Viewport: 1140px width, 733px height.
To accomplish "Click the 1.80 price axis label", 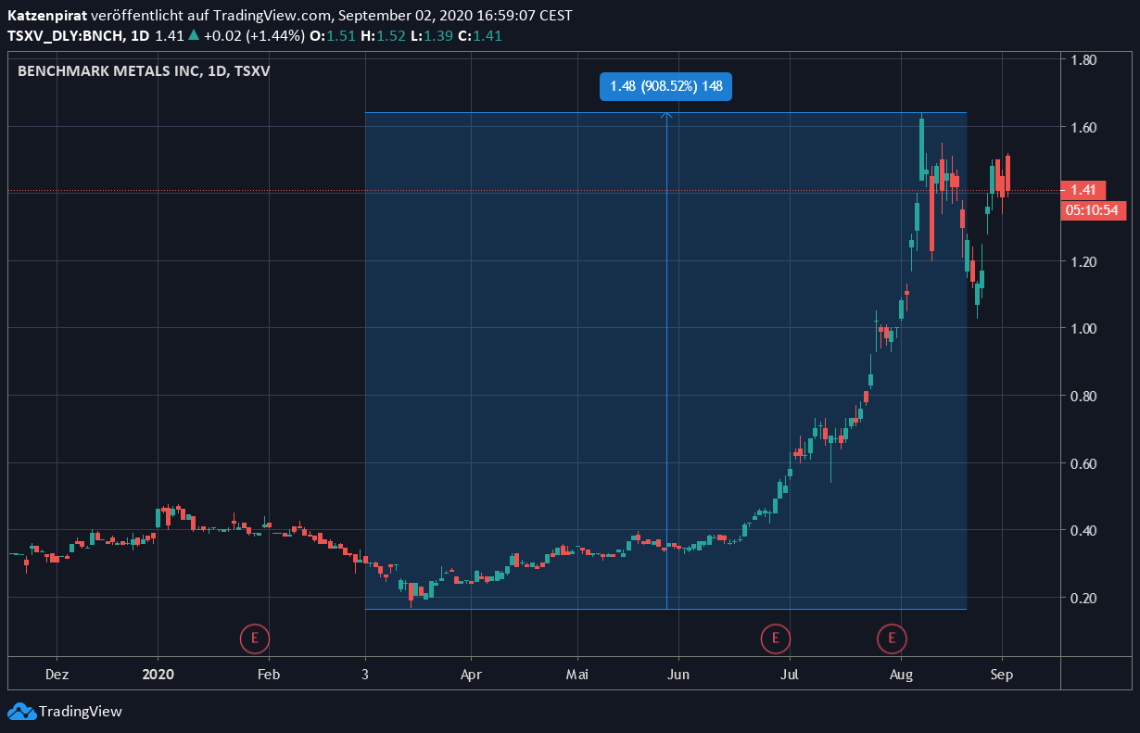I will click(1083, 60).
